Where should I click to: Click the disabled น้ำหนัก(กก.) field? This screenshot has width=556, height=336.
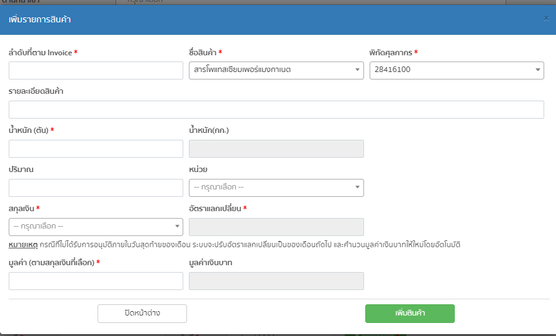click(x=276, y=148)
